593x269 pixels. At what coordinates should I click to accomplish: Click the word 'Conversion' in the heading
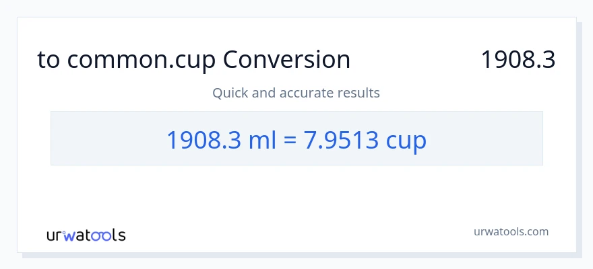(286, 60)
